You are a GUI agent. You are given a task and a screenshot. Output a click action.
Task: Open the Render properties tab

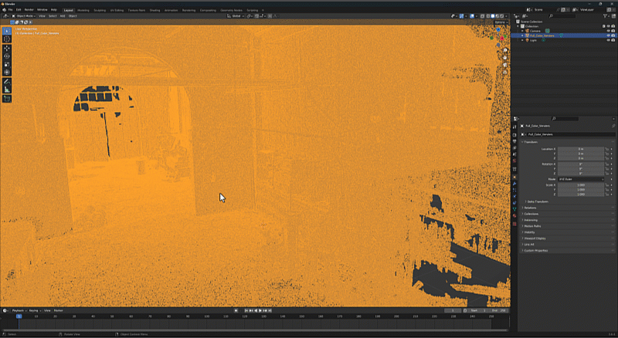pyautogui.click(x=514, y=135)
